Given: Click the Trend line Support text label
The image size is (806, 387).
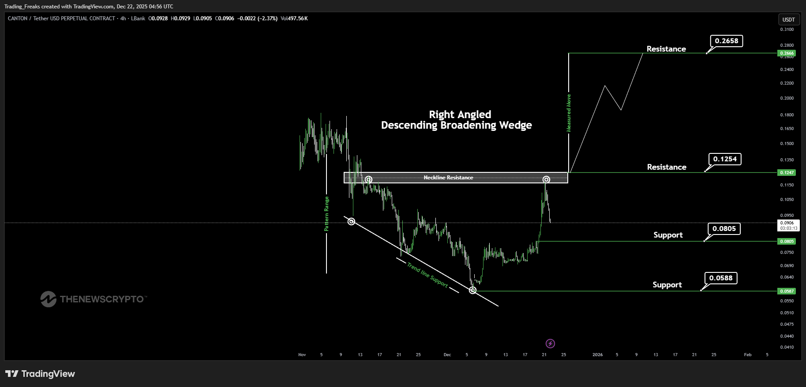Looking at the screenshot, I should click(427, 275).
